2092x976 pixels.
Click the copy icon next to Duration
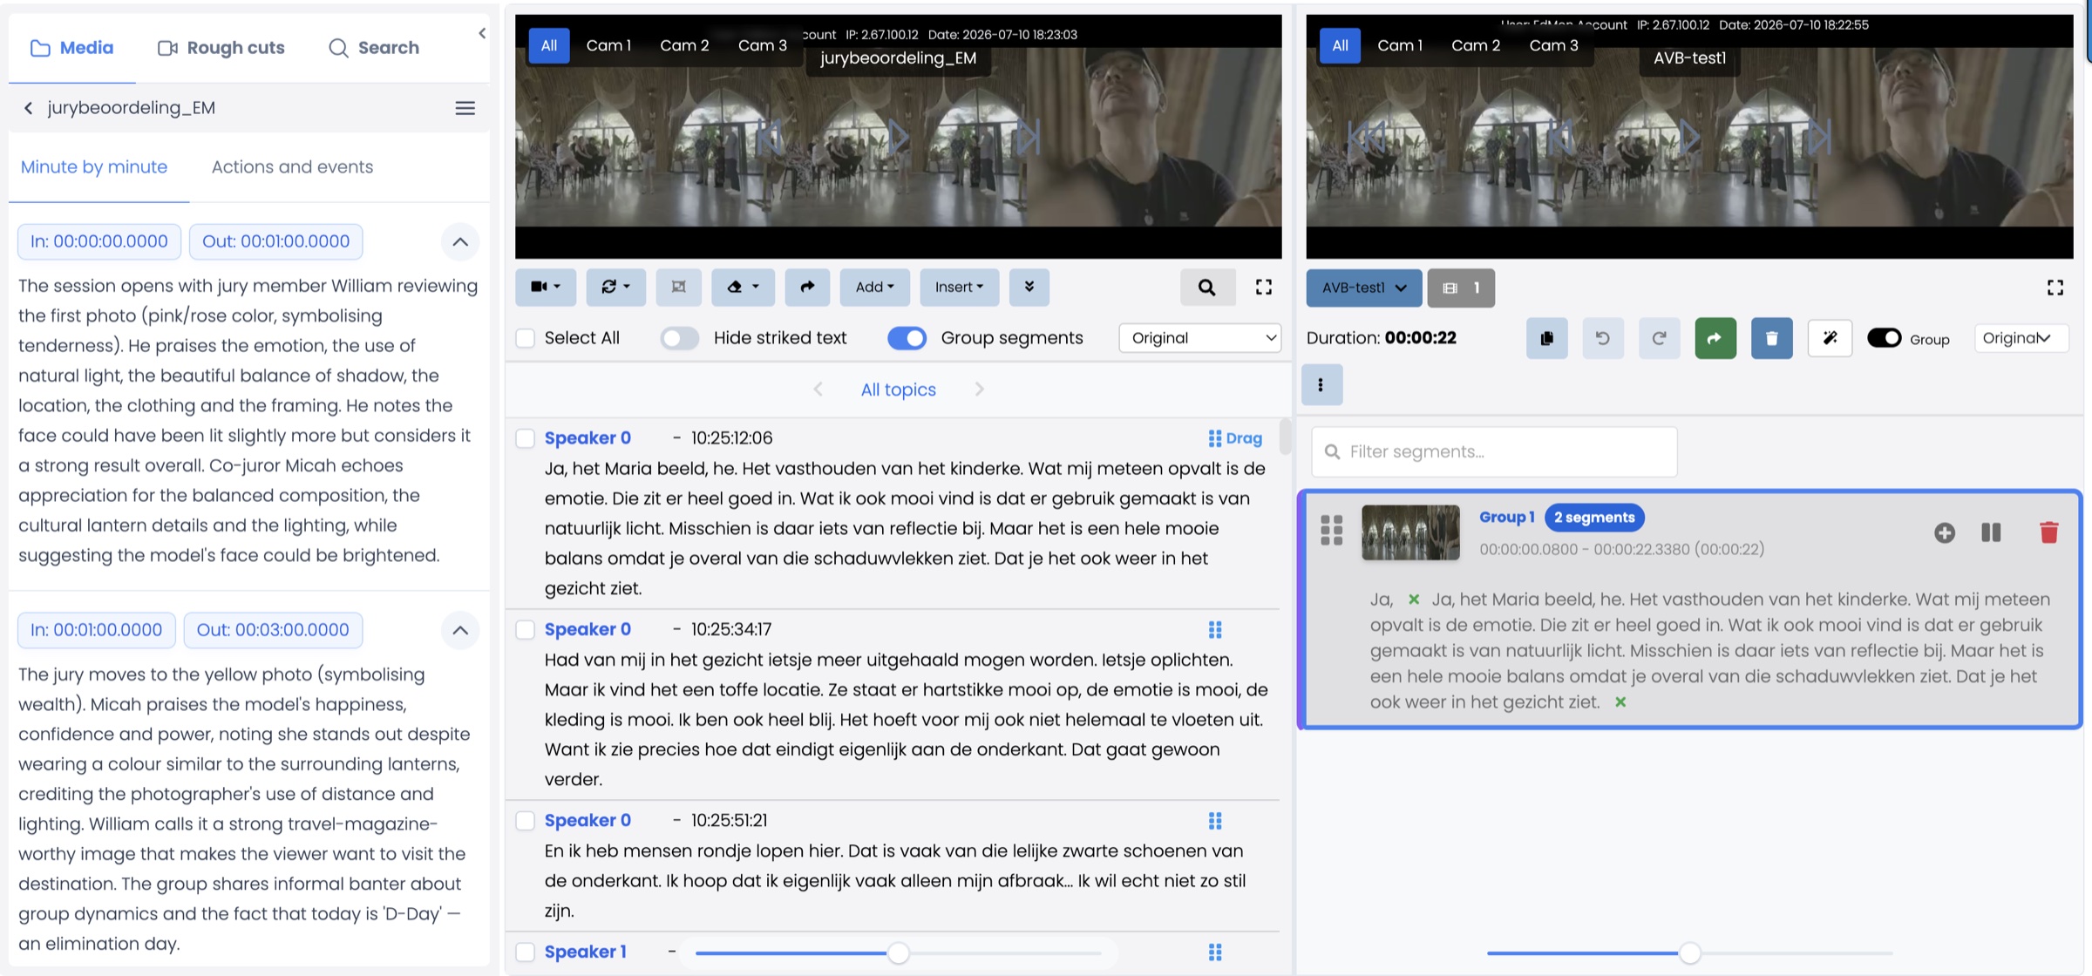click(x=1547, y=338)
